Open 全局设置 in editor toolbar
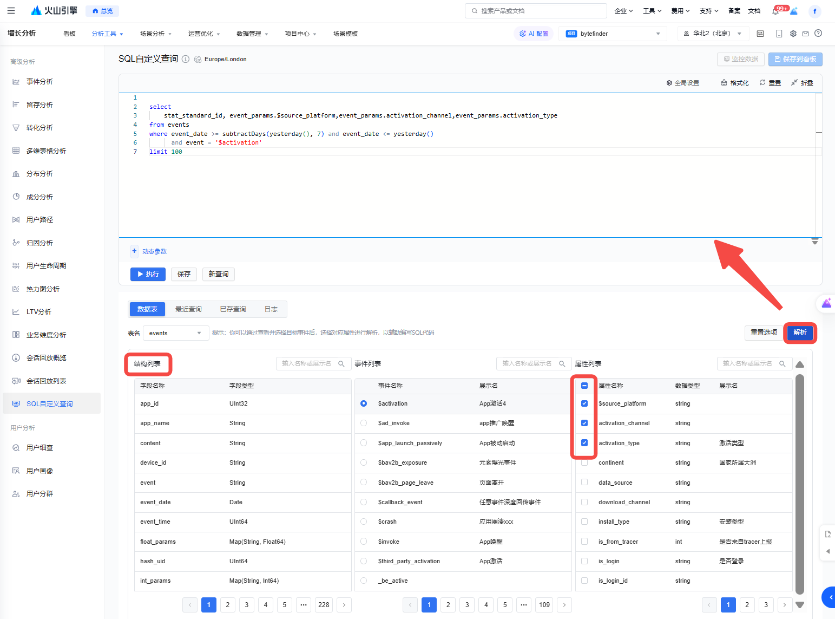Screen dimensions: 835x619 (x=683, y=83)
